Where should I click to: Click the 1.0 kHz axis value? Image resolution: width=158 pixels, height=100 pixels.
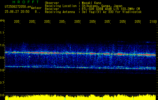coord(2,45)
